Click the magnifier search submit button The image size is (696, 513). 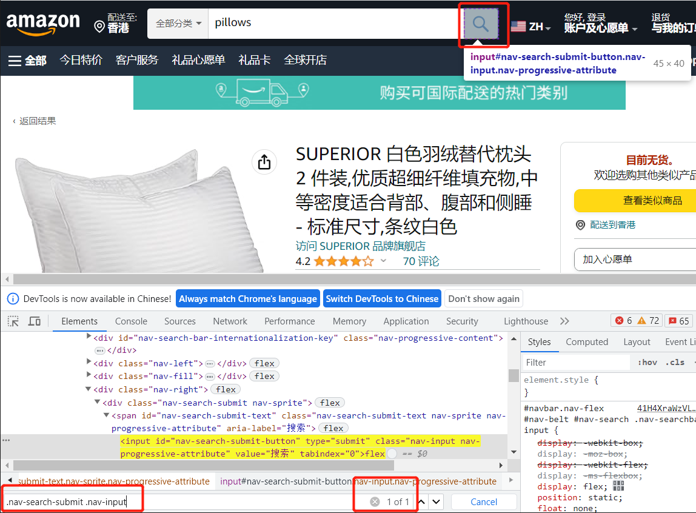coord(481,24)
